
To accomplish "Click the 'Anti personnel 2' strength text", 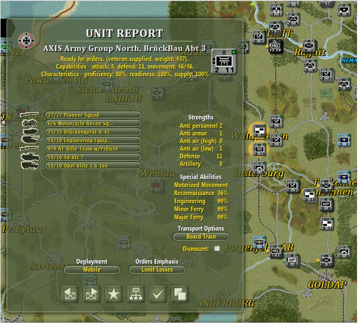I will (201, 126).
